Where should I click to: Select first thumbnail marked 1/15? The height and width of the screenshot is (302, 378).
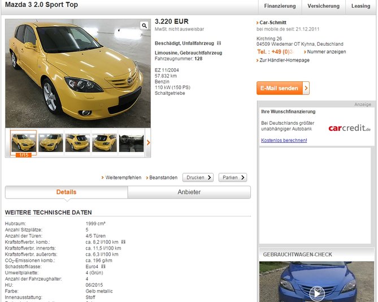click(23, 143)
